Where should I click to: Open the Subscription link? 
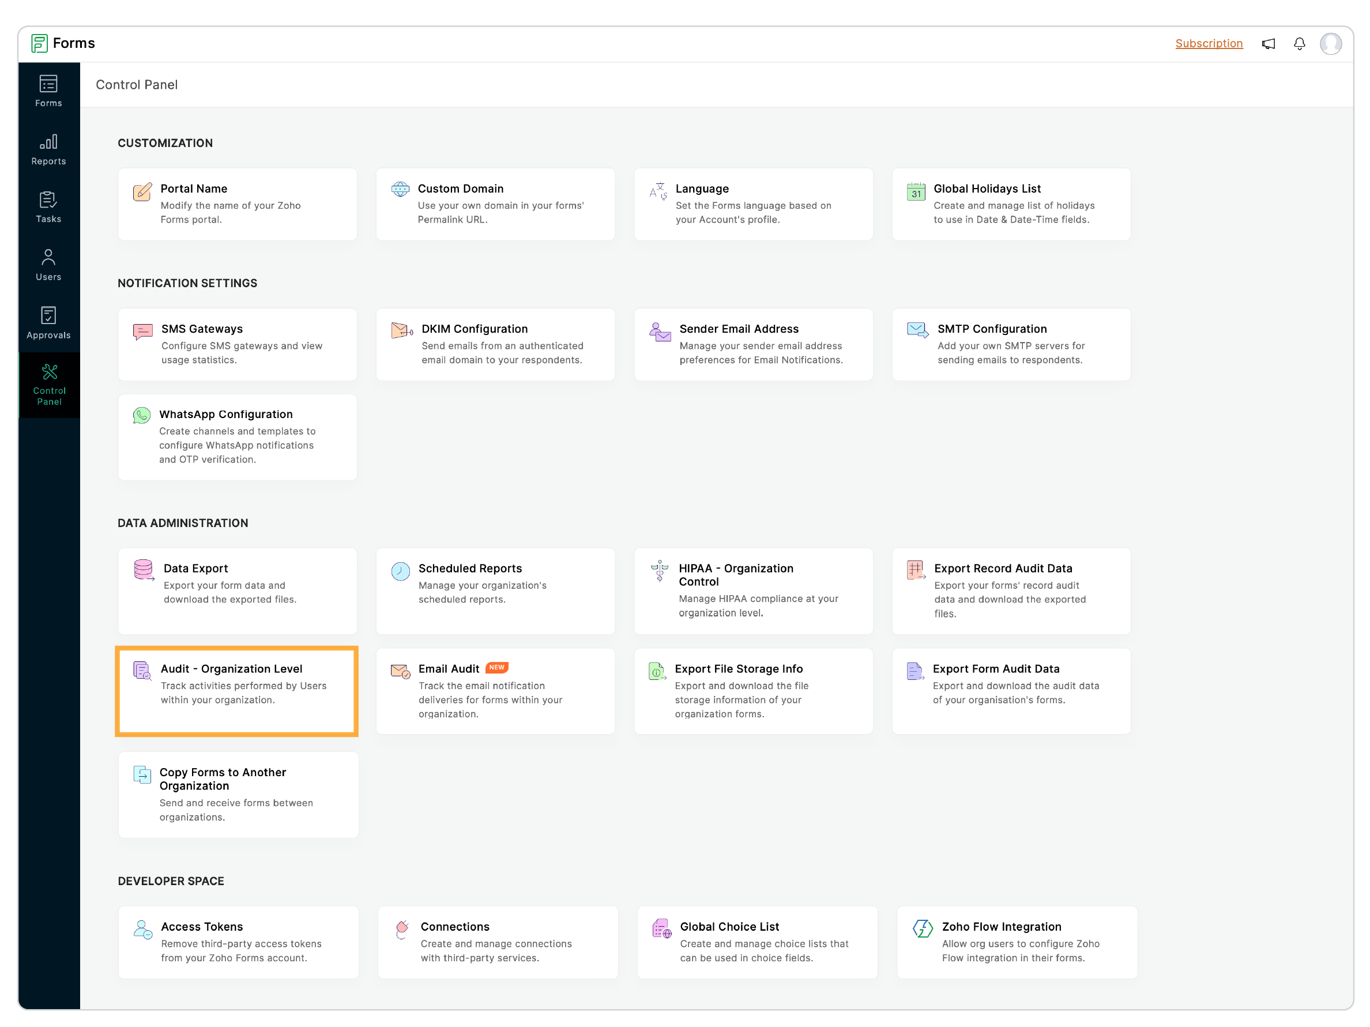(x=1209, y=43)
